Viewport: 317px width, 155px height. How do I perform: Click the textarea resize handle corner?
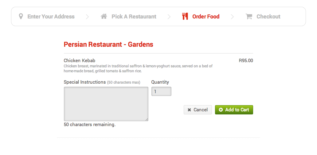(147, 120)
